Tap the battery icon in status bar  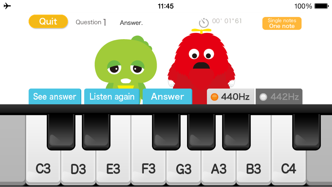pyautogui.click(x=321, y=6)
